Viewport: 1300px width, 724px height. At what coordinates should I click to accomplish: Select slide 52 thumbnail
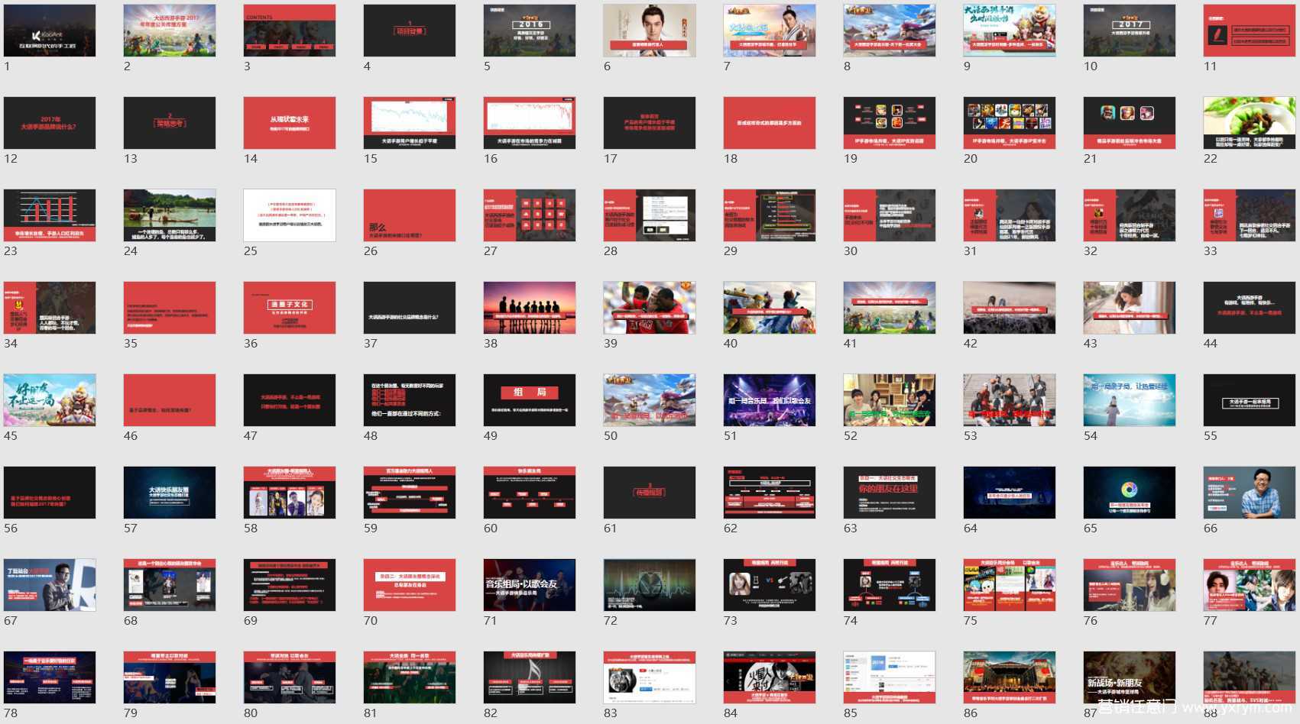[890, 400]
